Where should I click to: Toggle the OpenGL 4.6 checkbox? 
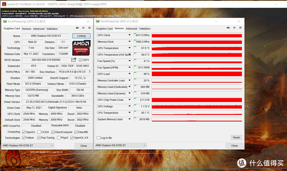[72, 138]
